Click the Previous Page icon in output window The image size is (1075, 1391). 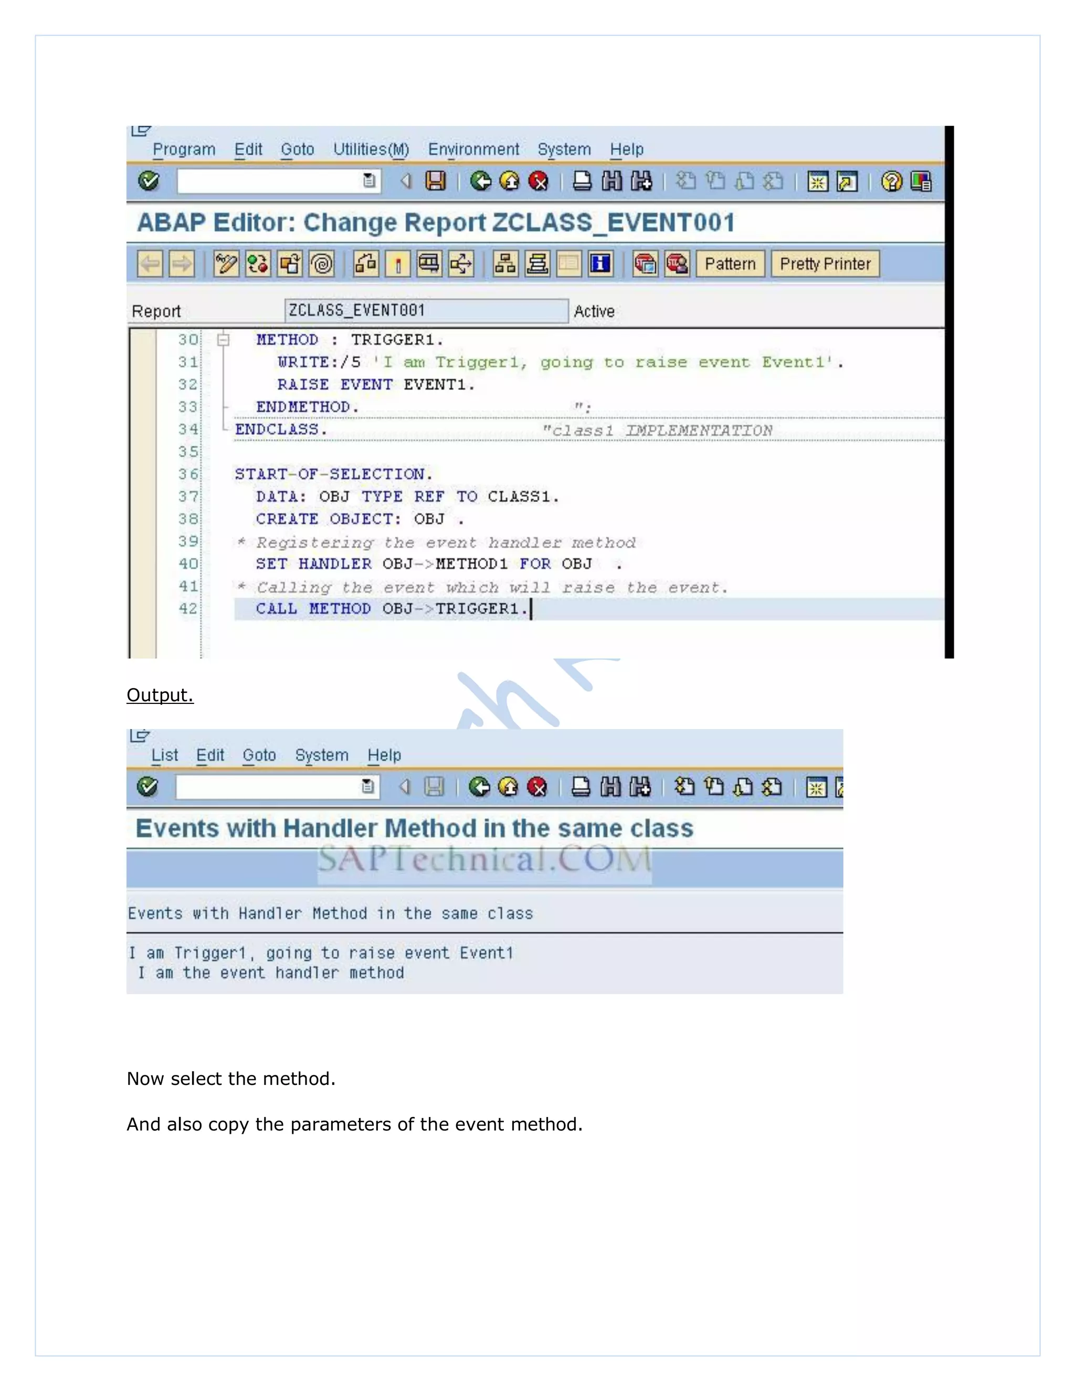click(714, 787)
